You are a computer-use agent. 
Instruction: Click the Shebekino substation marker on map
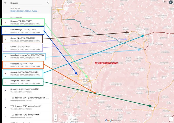click(99, 95)
